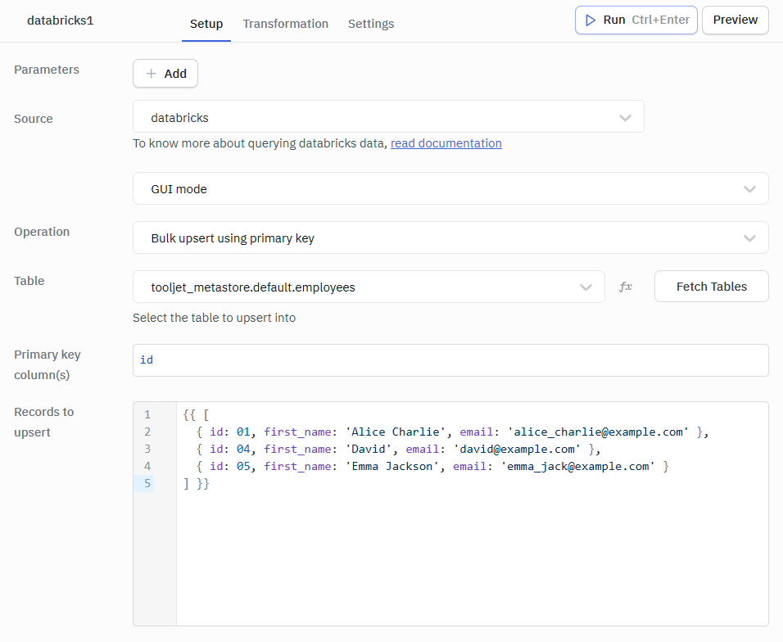Click the fx expression icon beside Table

[625, 287]
